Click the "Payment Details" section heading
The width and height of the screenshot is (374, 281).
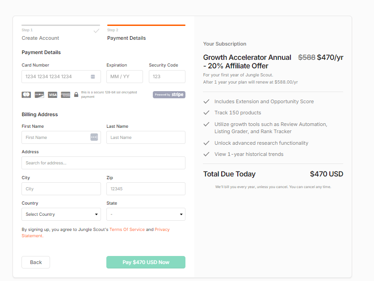pyautogui.click(x=41, y=52)
